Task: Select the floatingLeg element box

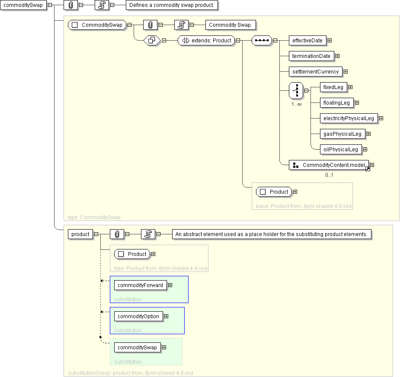Action: tap(337, 103)
